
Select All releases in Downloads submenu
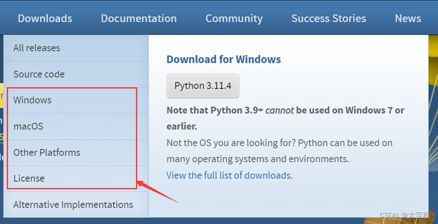(76, 48)
